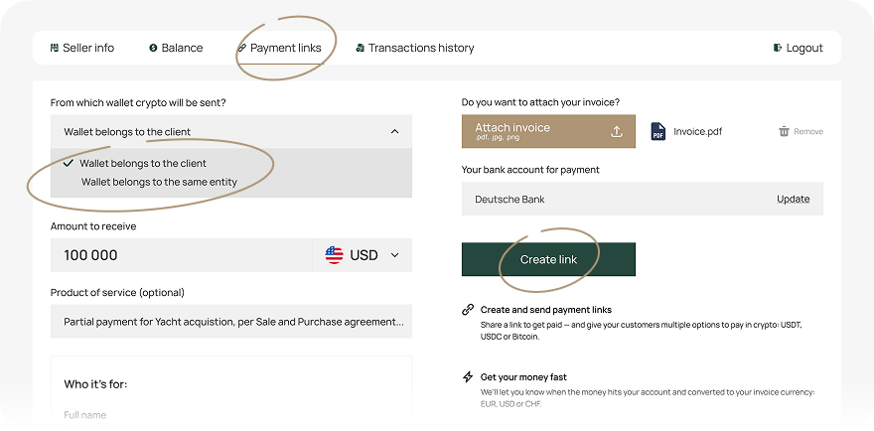Click the Balance coin icon
The height and width of the screenshot is (431, 874).
click(x=153, y=48)
